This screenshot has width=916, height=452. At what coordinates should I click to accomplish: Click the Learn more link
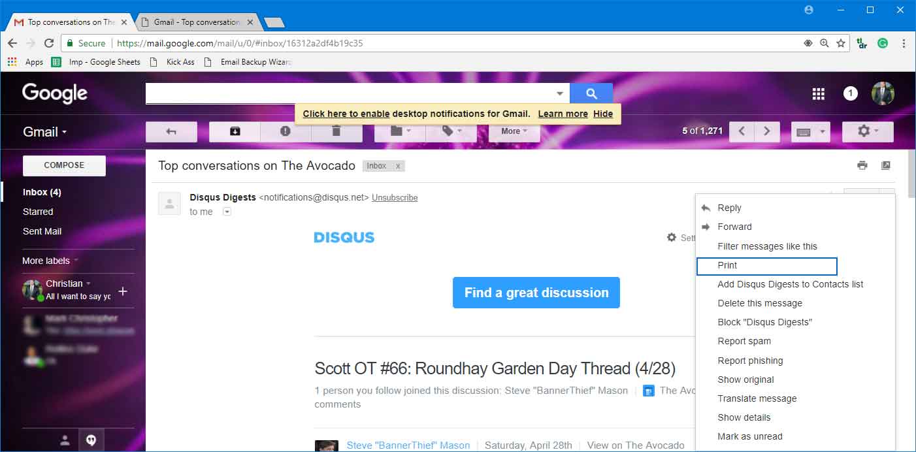pos(563,114)
